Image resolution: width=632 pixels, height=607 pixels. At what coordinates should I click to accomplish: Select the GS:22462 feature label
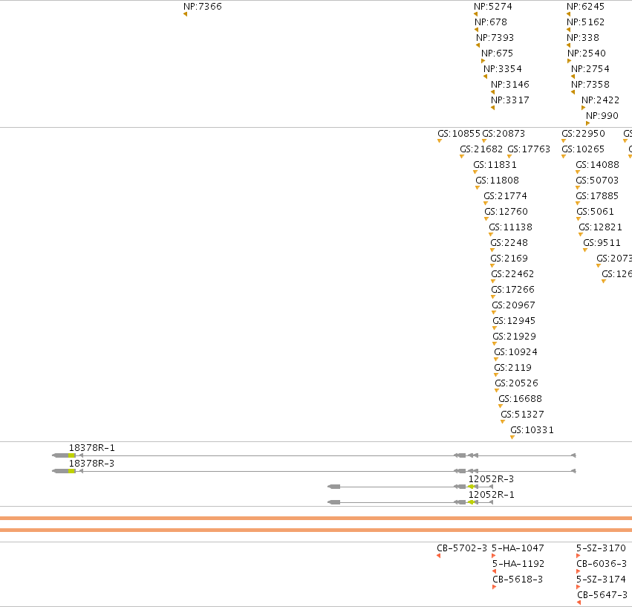pos(512,274)
